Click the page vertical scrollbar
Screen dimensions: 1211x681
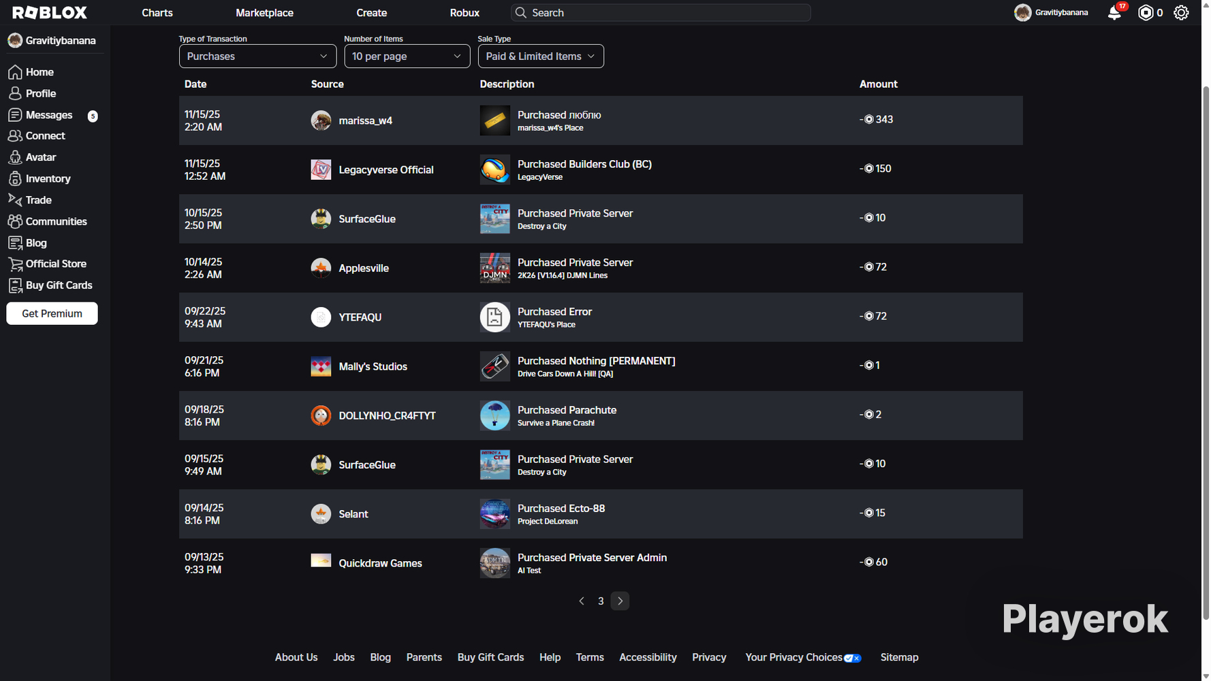[x=1206, y=353]
